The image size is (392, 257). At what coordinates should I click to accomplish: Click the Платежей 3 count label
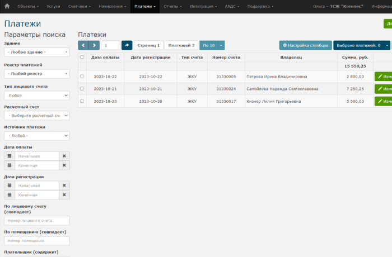(181, 45)
